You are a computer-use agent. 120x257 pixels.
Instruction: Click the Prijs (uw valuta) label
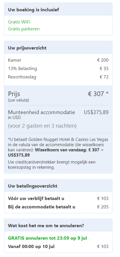(18, 96)
